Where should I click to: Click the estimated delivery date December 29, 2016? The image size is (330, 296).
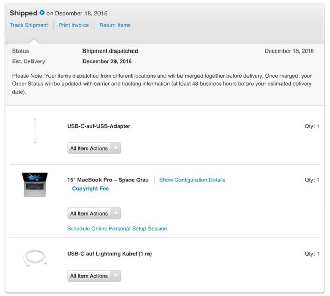[107, 62]
